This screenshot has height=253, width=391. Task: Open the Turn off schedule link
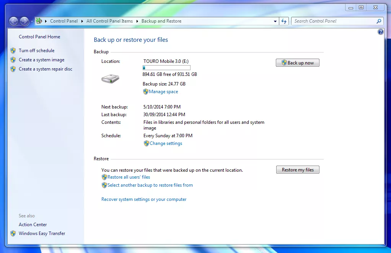tap(37, 50)
